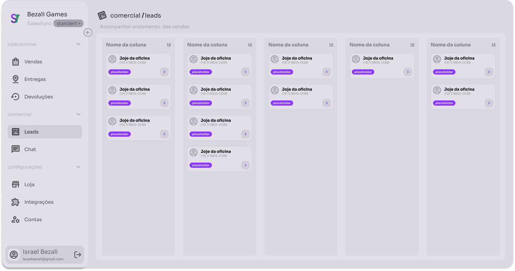Click the Chat message icon
515x271 pixels.
pyautogui.click(x=16, y=149)
